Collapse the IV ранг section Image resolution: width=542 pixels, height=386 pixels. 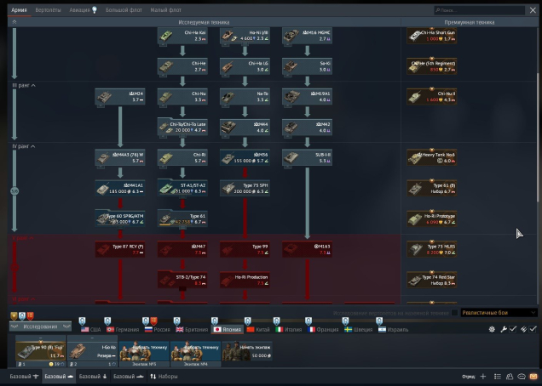[x=20, y=146]
